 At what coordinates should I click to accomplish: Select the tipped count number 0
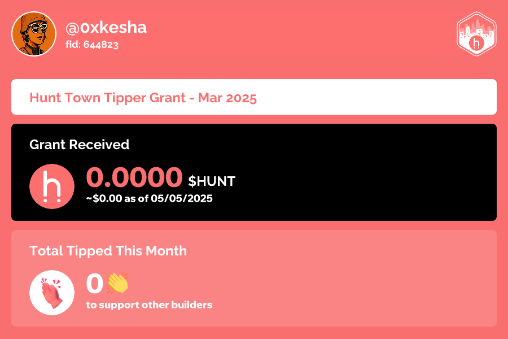point(95,284)
